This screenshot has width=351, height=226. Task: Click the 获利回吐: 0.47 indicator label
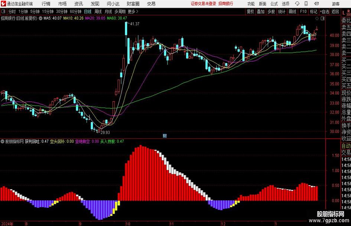pyautogui.click(x=37, y=141)
